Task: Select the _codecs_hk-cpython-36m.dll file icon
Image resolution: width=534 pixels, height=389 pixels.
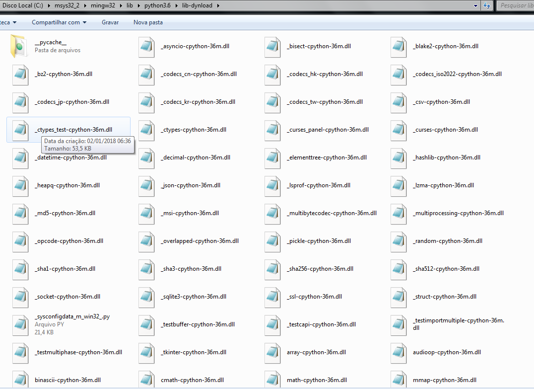Action: click(x=272, y=75)
